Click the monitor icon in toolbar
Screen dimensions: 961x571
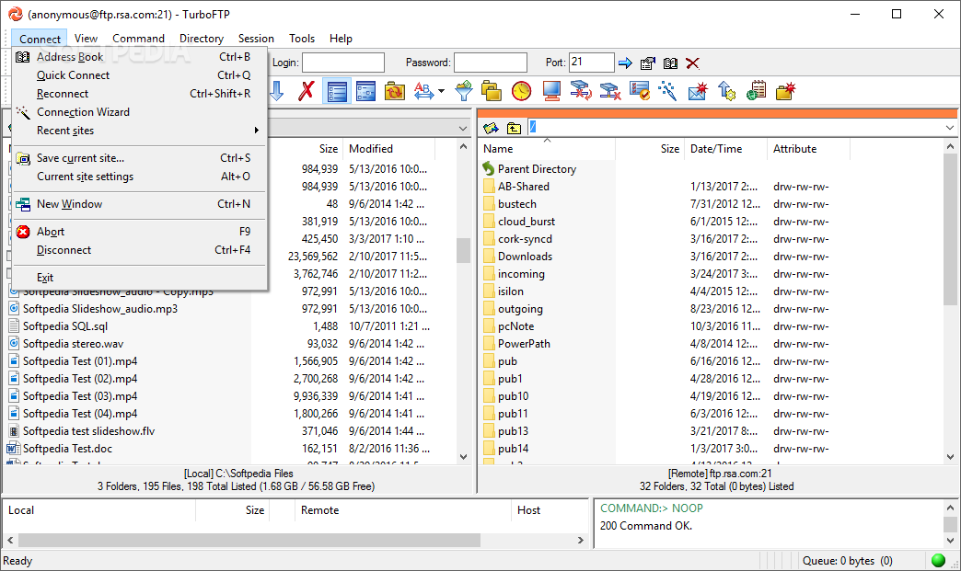coord(551,91)
